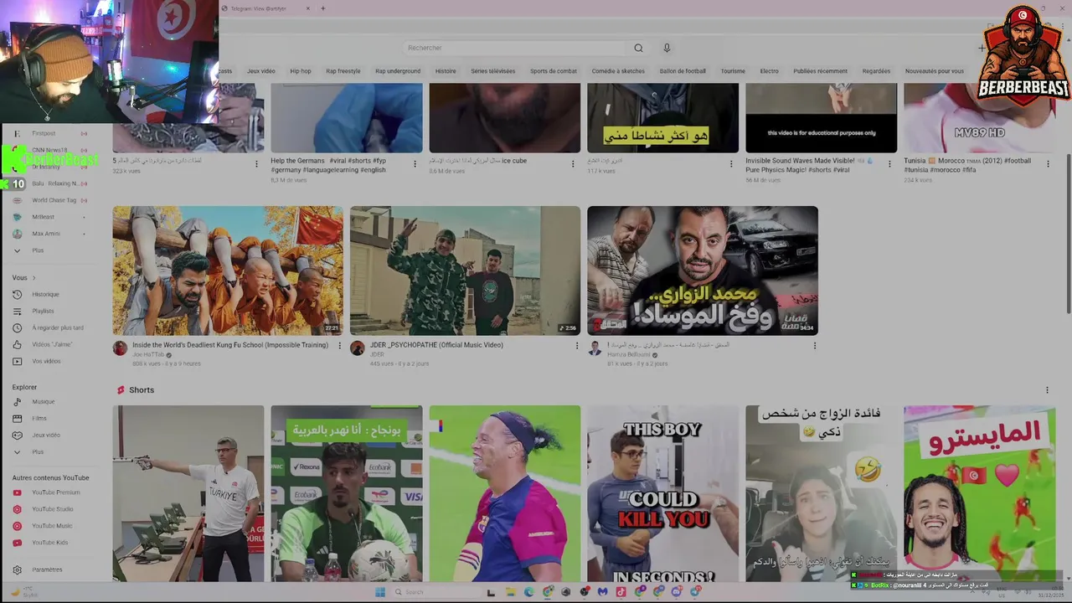Click the Rechercher search field
This screenshot has height=603, width=1072.
tap(513, 48)
